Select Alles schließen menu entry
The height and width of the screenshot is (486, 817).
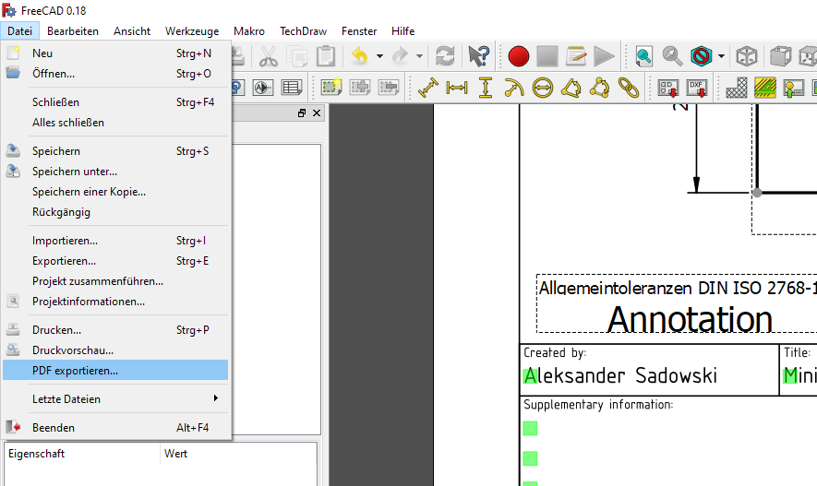[x=115, y=123]
